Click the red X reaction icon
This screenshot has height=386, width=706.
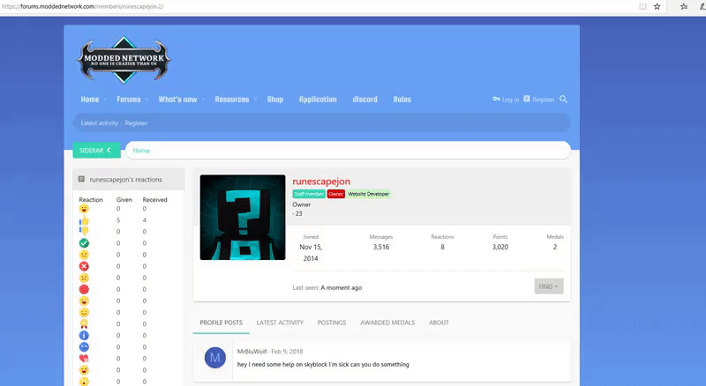pos(84,266)
